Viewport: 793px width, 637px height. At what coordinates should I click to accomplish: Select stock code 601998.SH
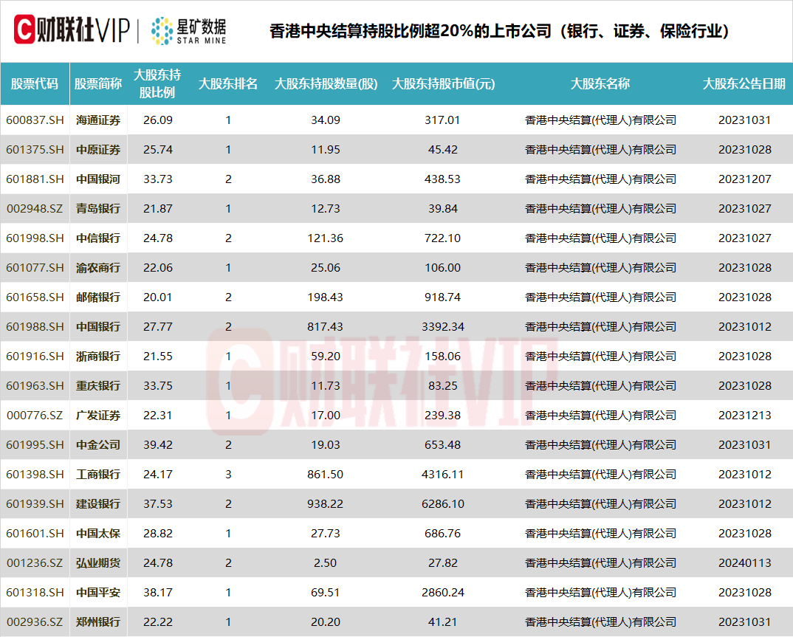point(35,238)
